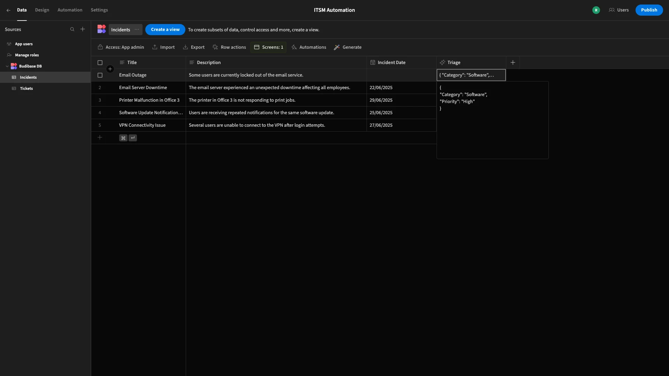Viewport: 669px width, 376px height.
Task: Open user avatar R menu
Action: click(x=596, y=10)
